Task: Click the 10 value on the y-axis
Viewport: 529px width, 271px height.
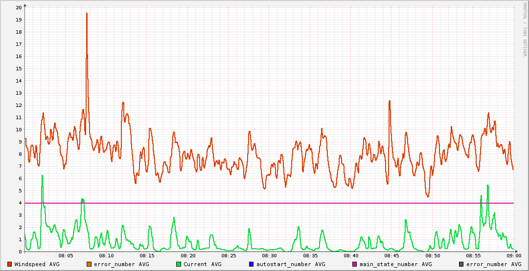Action: coord(19,130)
